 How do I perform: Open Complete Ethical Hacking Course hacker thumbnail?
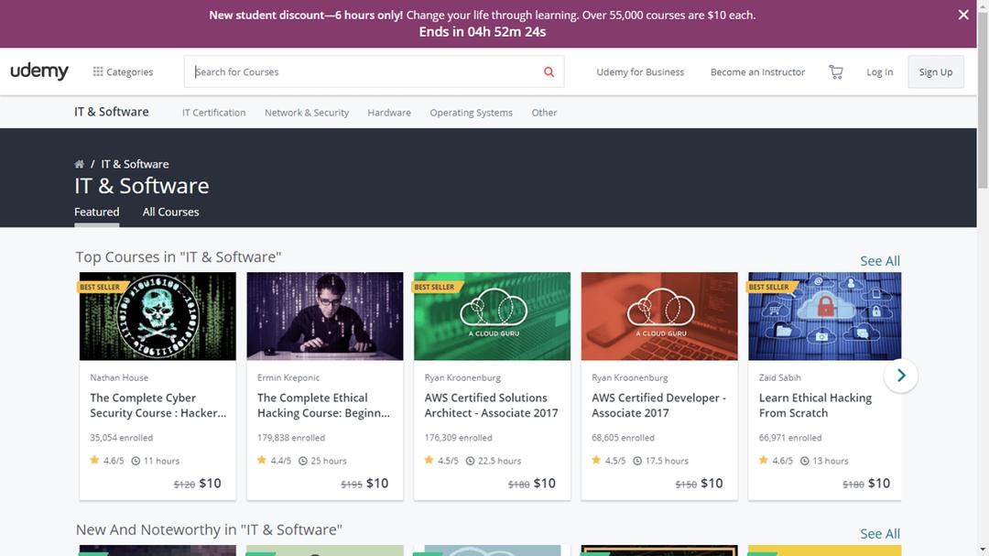tap(325, 316)
